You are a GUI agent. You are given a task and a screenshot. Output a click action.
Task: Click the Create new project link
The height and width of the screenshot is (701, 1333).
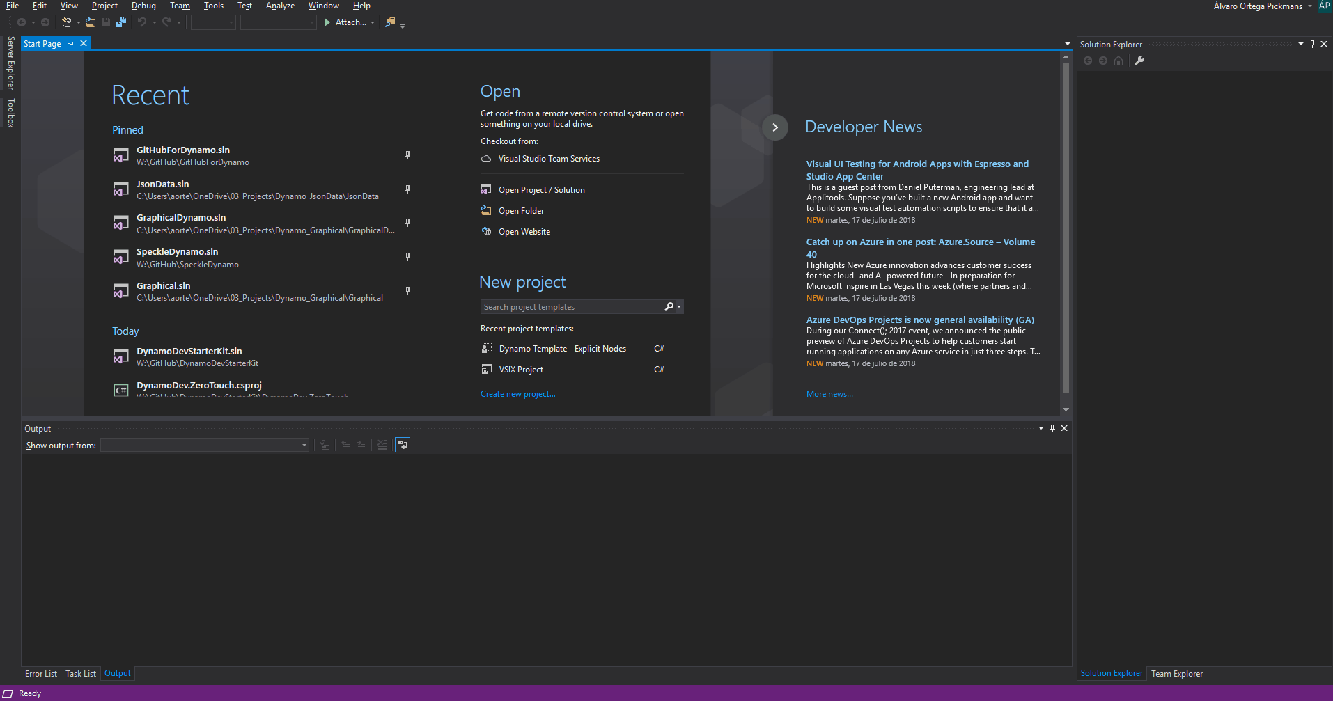[518, 394]
